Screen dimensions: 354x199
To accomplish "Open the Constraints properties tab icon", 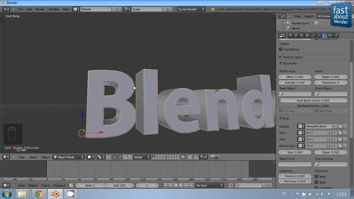I will coord(313,35).
